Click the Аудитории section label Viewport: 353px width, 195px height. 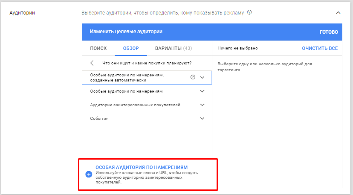(x=22, y=13)
